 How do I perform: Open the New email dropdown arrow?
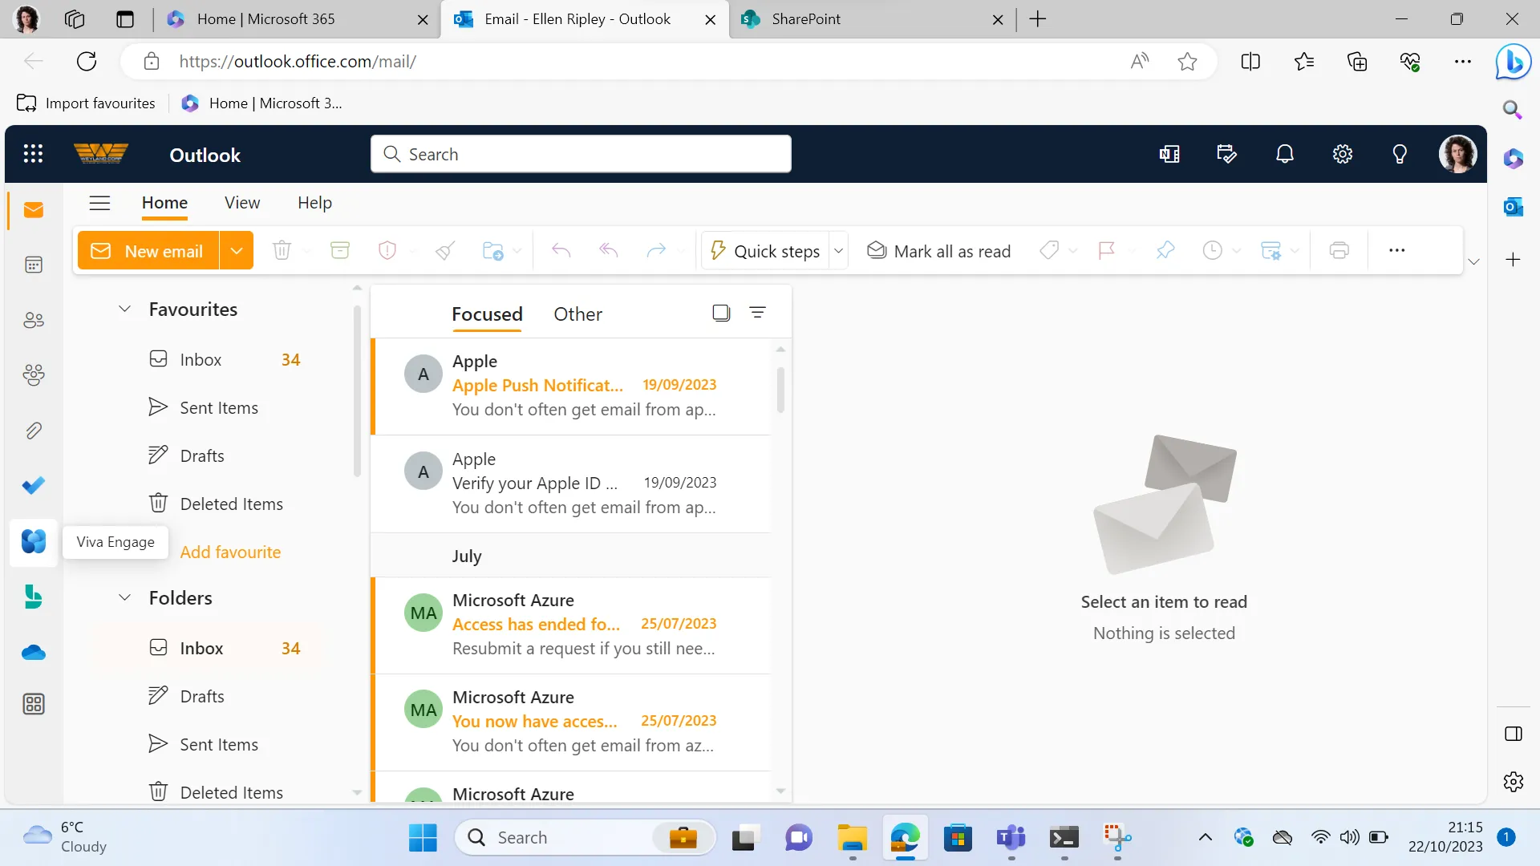(x=237, y=251)
